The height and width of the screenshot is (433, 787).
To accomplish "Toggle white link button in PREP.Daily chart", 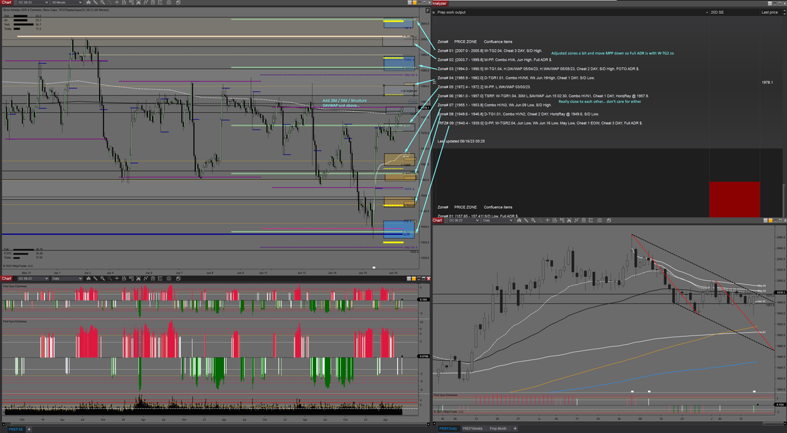I will (x=765, y=222).
